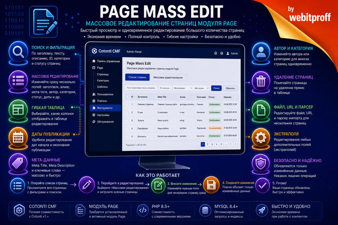The height and width of the screenshot is (225, 338).
Task: Click the glavnaya-stranitsa alias cell
Action: (x=187, y=104)
